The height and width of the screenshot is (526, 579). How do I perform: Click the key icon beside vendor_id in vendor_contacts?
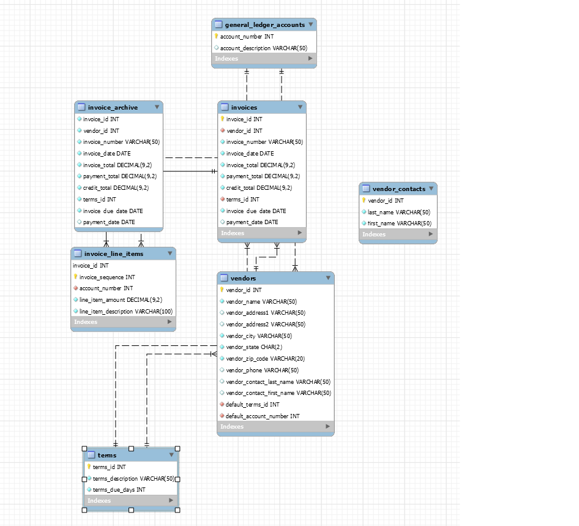point(364,200)
